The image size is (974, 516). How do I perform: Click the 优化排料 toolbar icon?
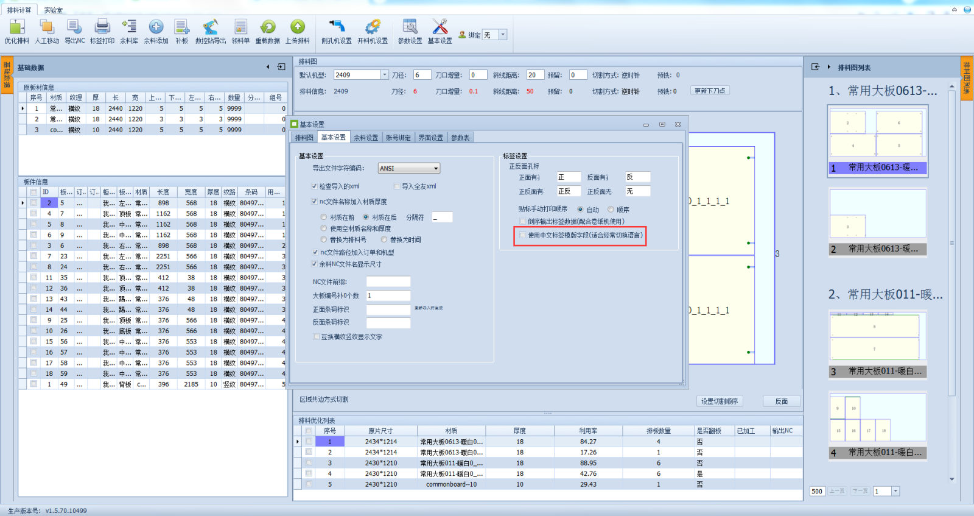[x=17, y=27]
